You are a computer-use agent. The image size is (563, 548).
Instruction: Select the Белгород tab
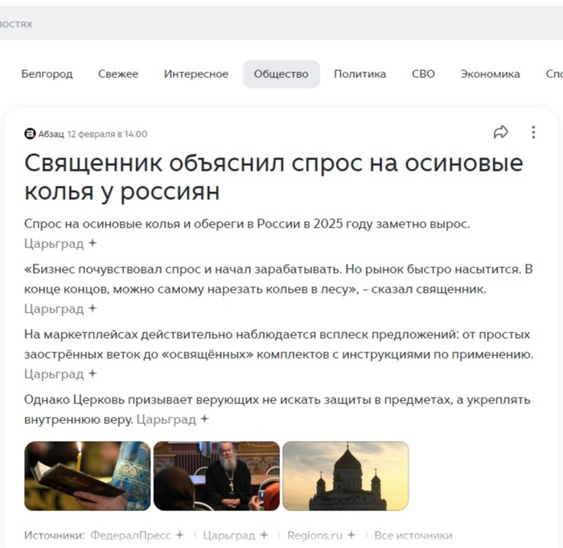(x=47, y=74)
